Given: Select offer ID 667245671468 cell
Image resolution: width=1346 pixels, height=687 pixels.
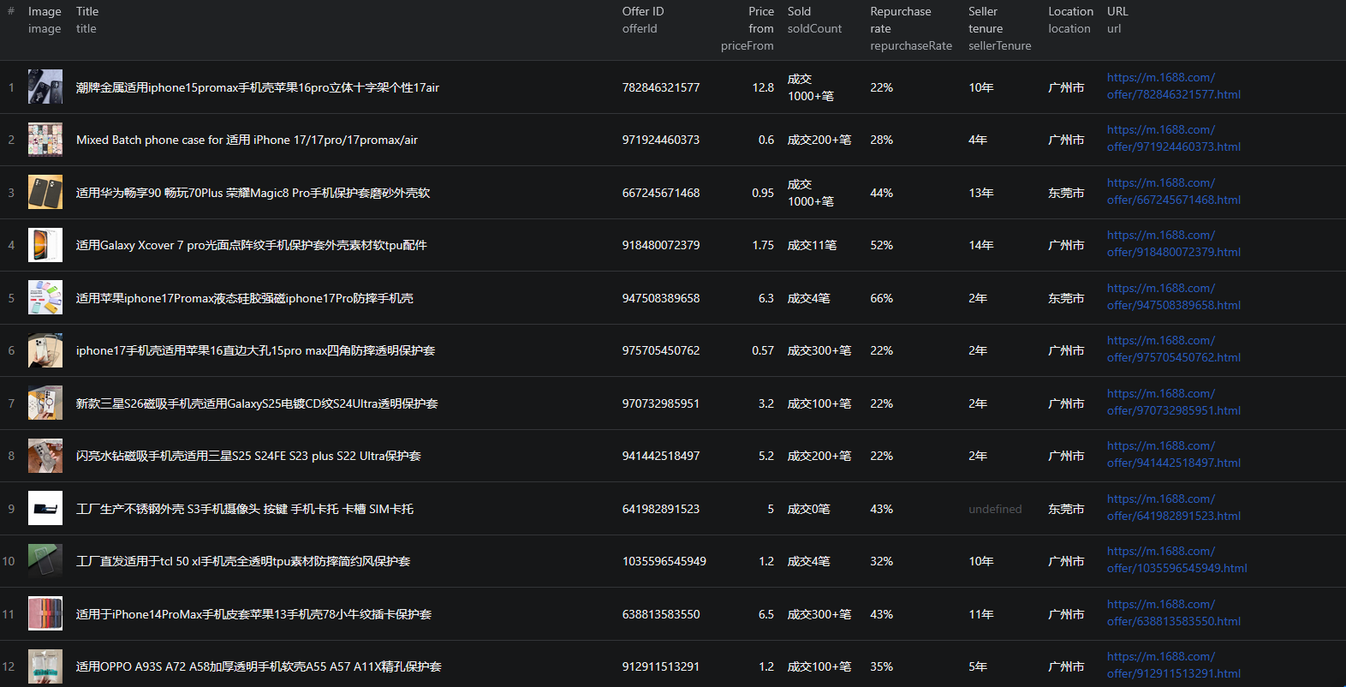Looking at the screenshot, I should (661, 193).
